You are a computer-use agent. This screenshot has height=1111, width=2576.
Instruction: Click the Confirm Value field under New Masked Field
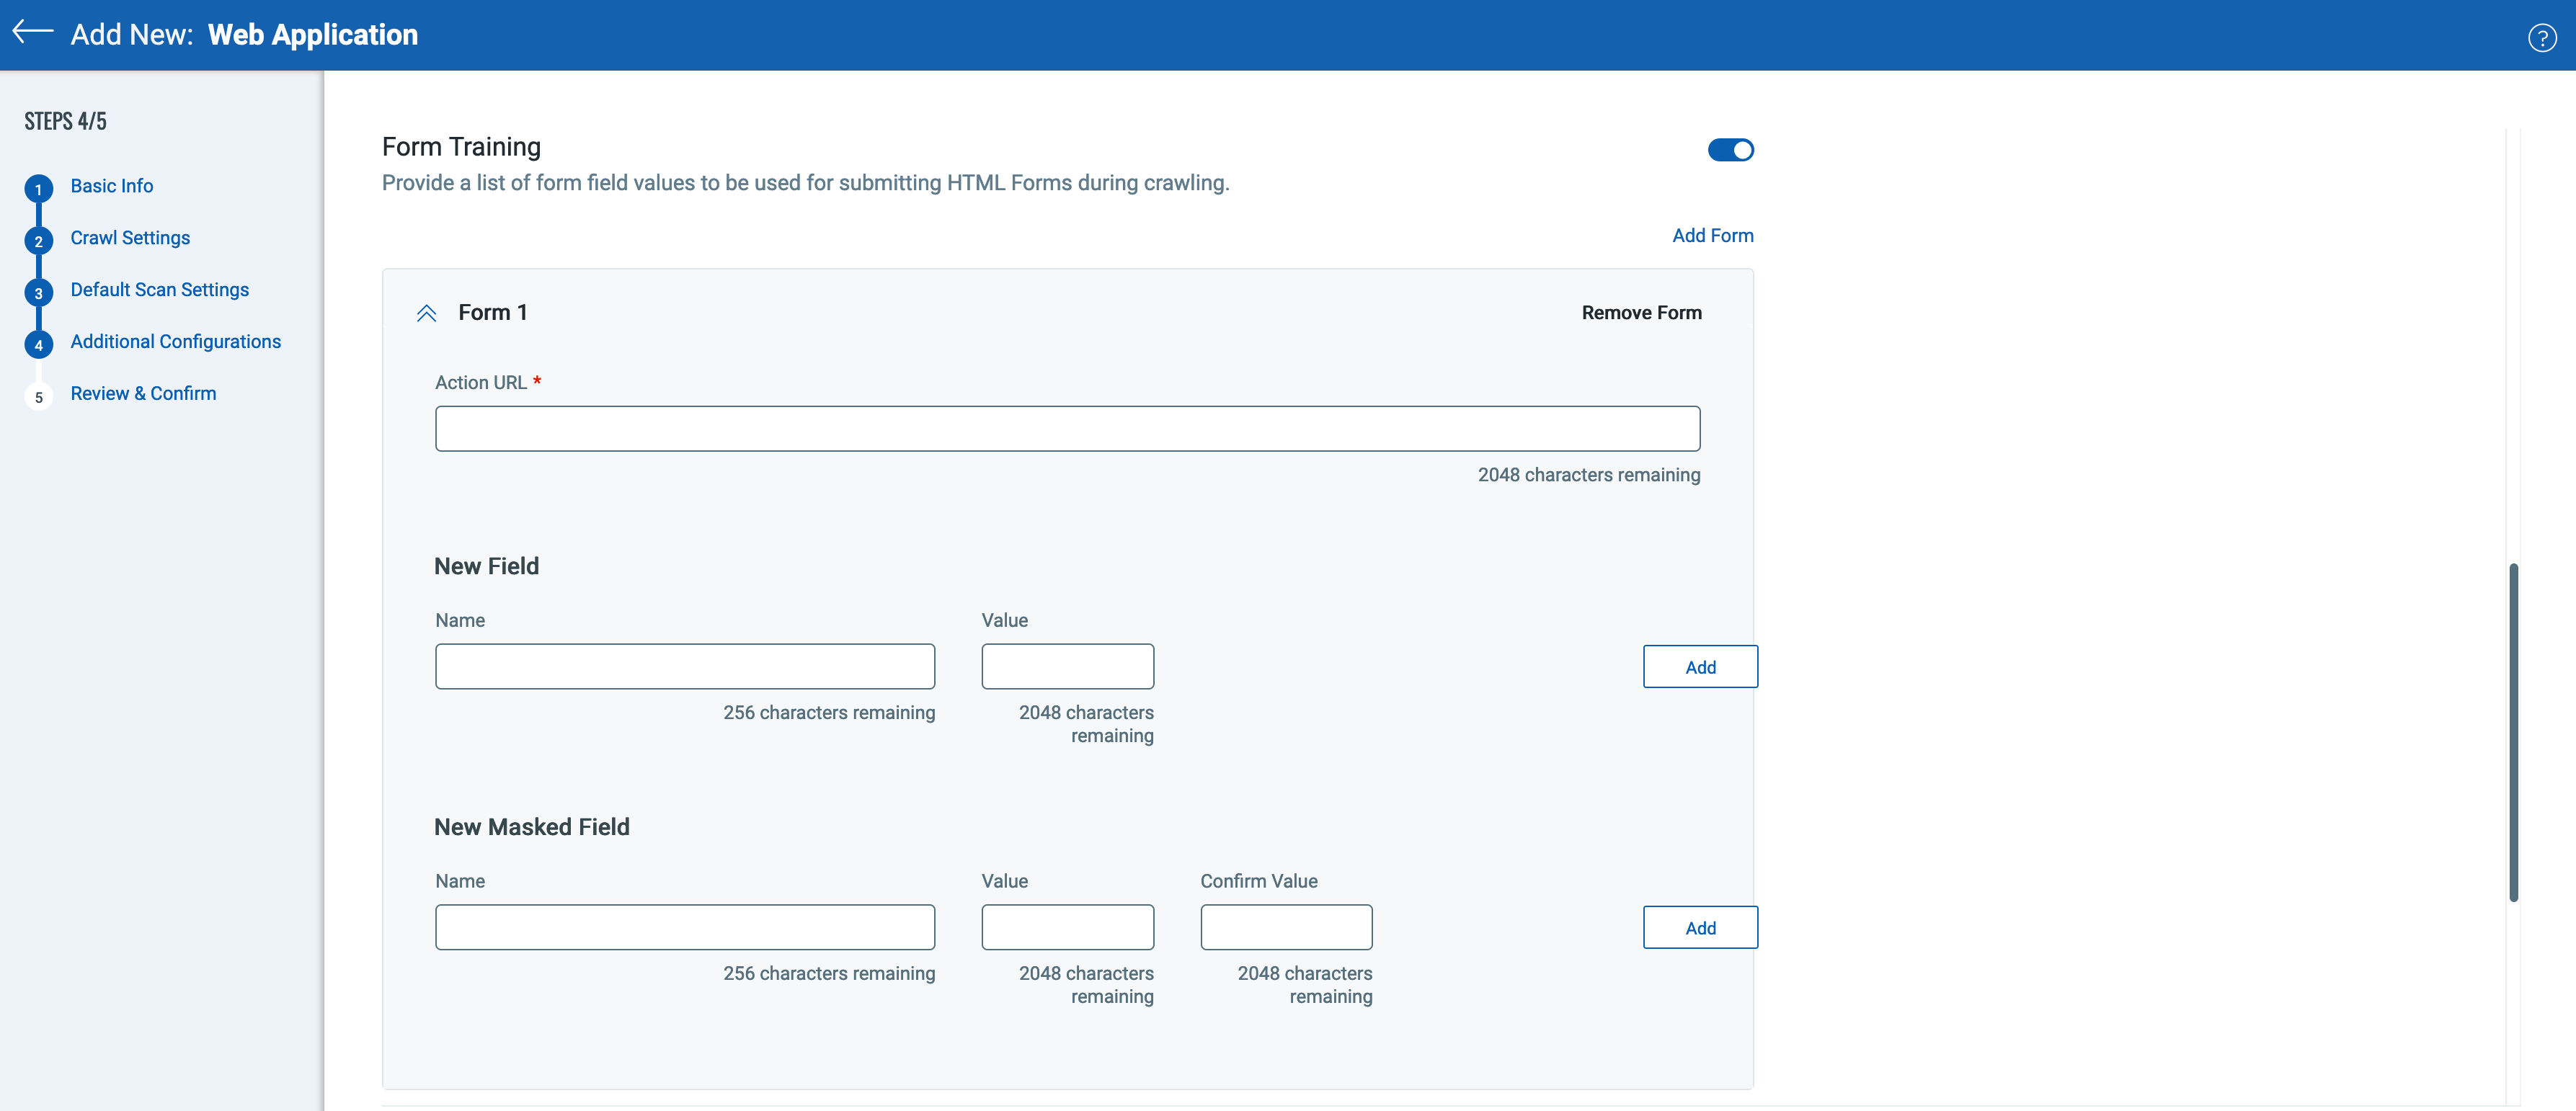(1286, 927)
